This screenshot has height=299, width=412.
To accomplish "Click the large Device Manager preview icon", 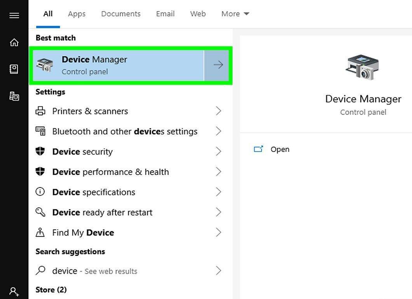I will (x=363, y=67).
